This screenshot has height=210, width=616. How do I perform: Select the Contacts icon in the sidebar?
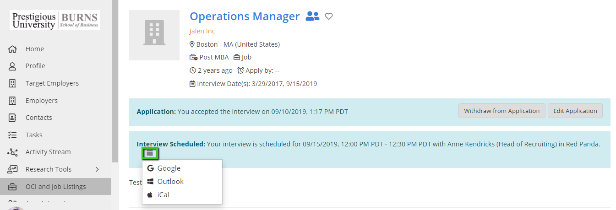pyautogui.click(x=12, y=118)
